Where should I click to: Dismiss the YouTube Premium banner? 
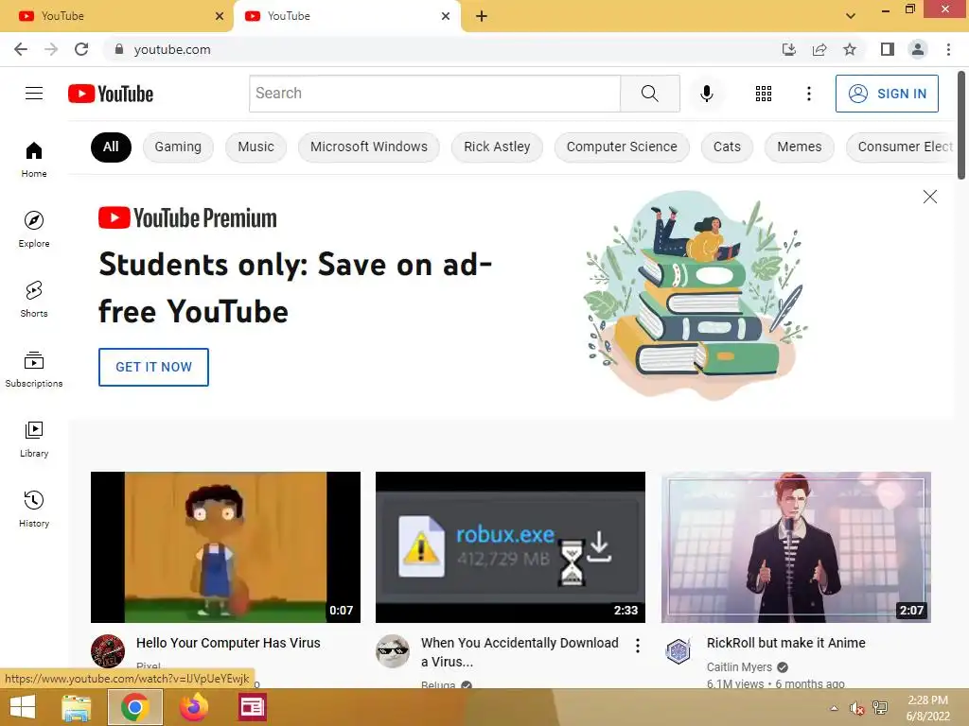[x=929, y=197]
